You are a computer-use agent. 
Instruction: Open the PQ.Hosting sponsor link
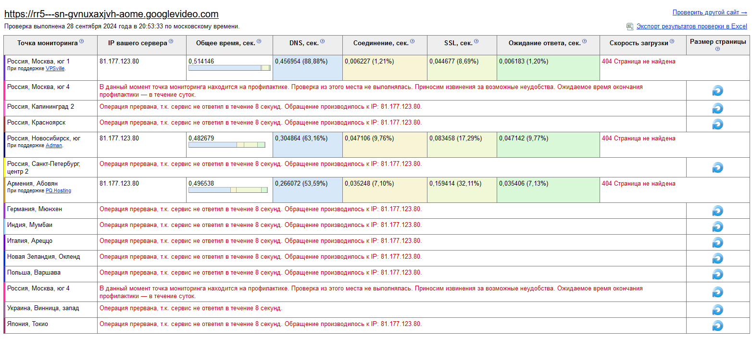coord(58,190)
